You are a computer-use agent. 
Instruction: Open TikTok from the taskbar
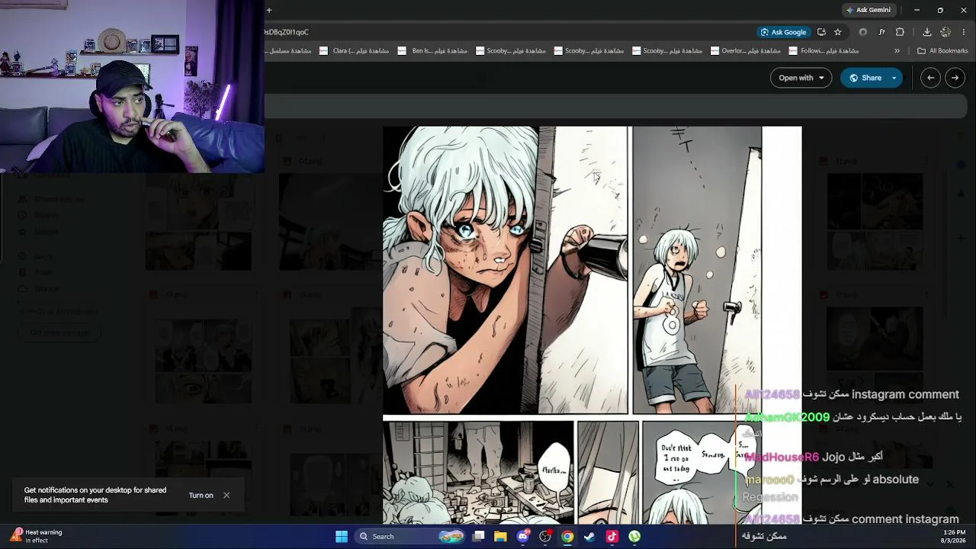pos(612,537)
